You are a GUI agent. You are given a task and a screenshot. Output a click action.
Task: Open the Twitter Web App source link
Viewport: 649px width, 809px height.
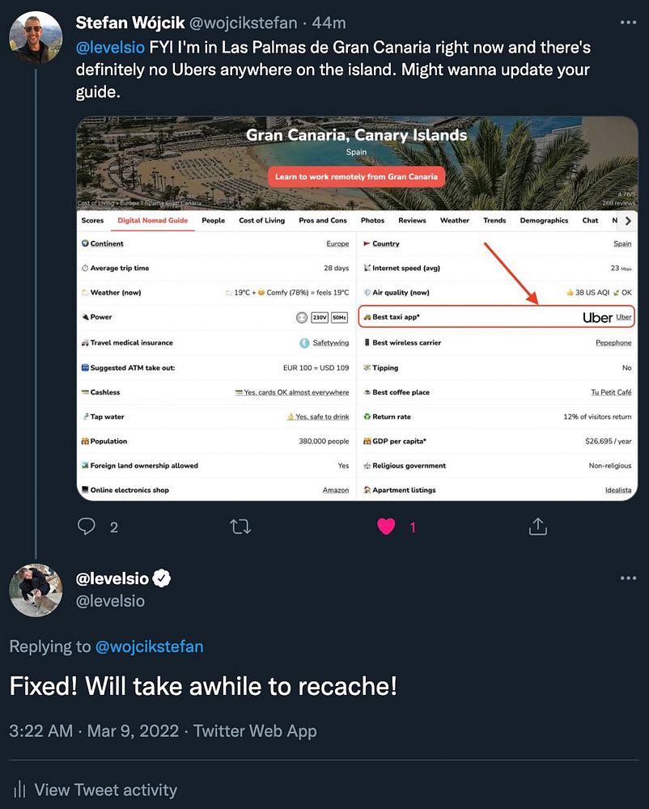pos(255,731)
